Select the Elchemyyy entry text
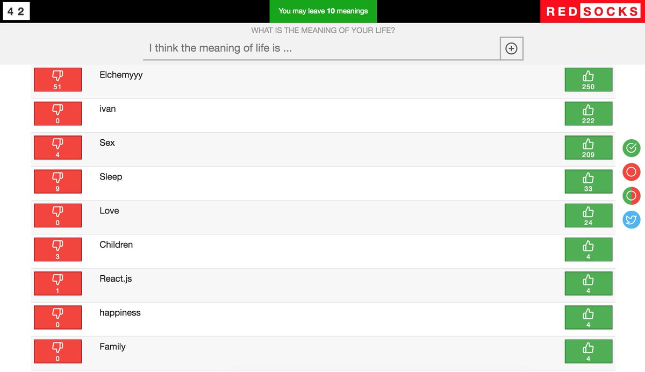This screenshot has width=645, height=372. (121, 75)
